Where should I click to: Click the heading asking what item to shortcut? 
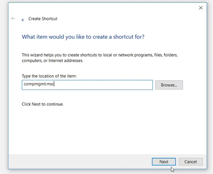tap(83, 37)
